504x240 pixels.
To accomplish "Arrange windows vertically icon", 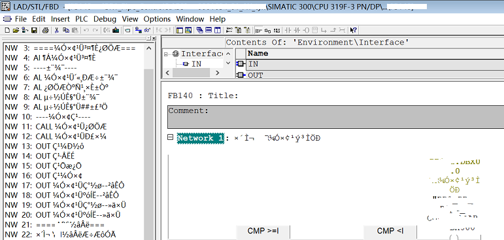I will (217, 30).
